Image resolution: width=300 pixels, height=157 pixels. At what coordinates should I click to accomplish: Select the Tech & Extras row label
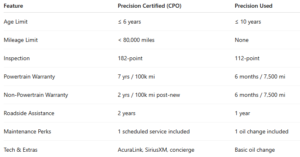(x=20, y=150)
